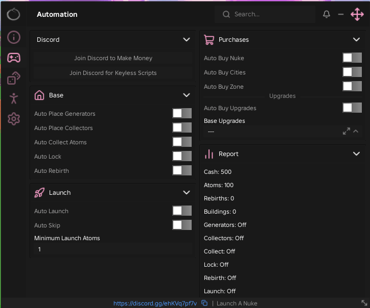Open the discord.gg link in the footer

[x=155, y=303]
